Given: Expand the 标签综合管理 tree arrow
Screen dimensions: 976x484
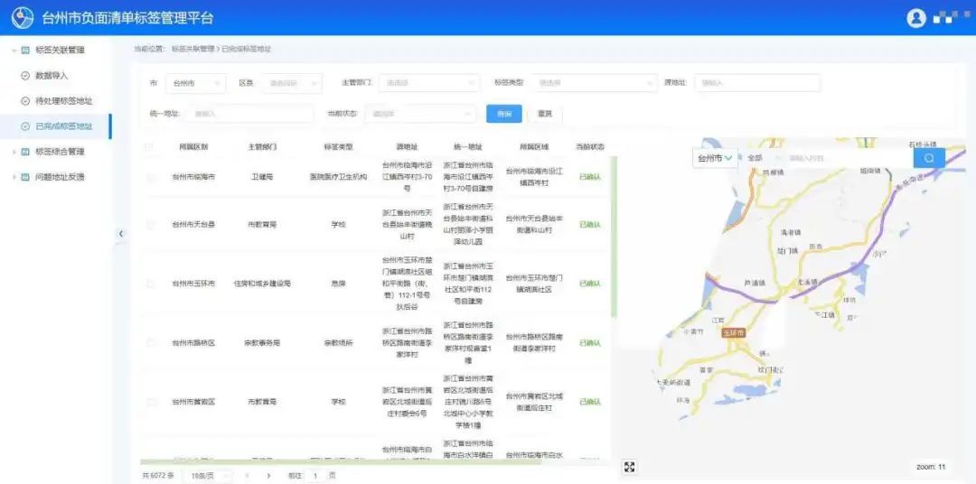Looking at the screenshot, I should coord(14,152).
